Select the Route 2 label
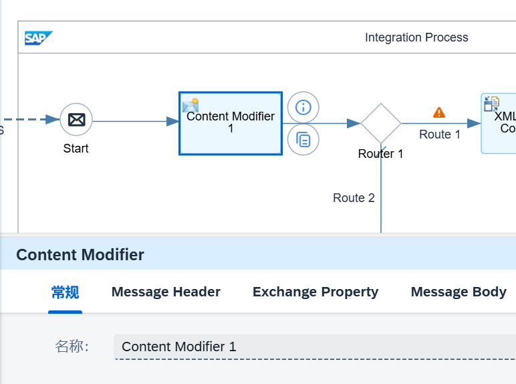 (354, 198)
